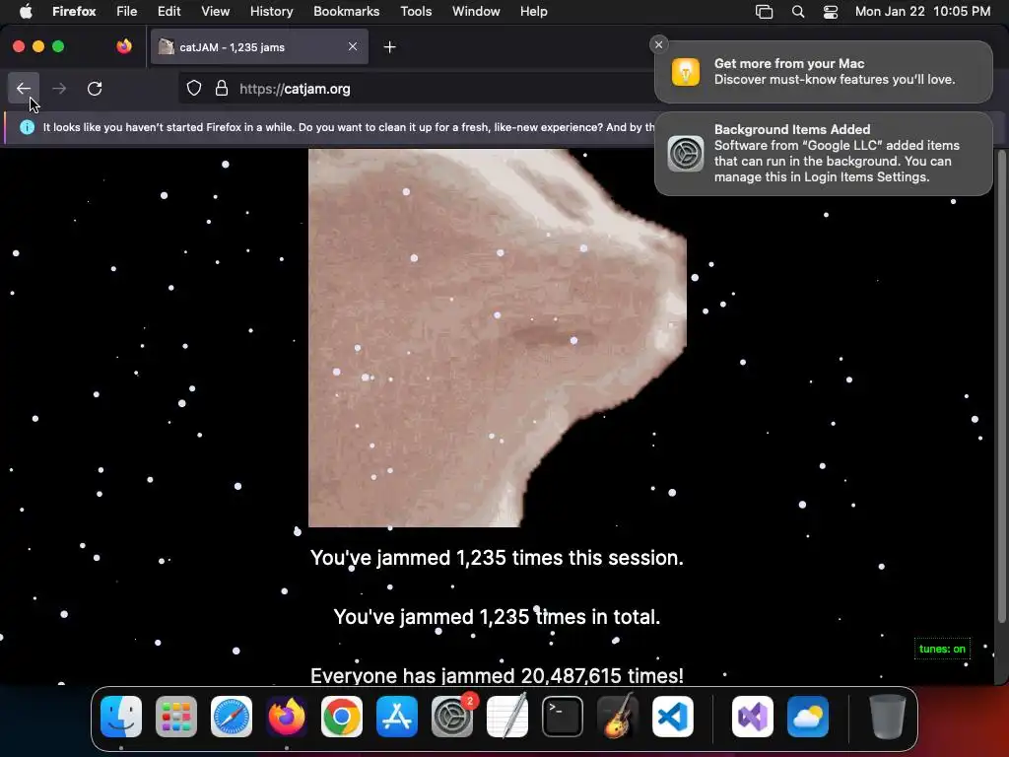
Task: Launch Safari from the dock
Action: click(x=232, y=717)
